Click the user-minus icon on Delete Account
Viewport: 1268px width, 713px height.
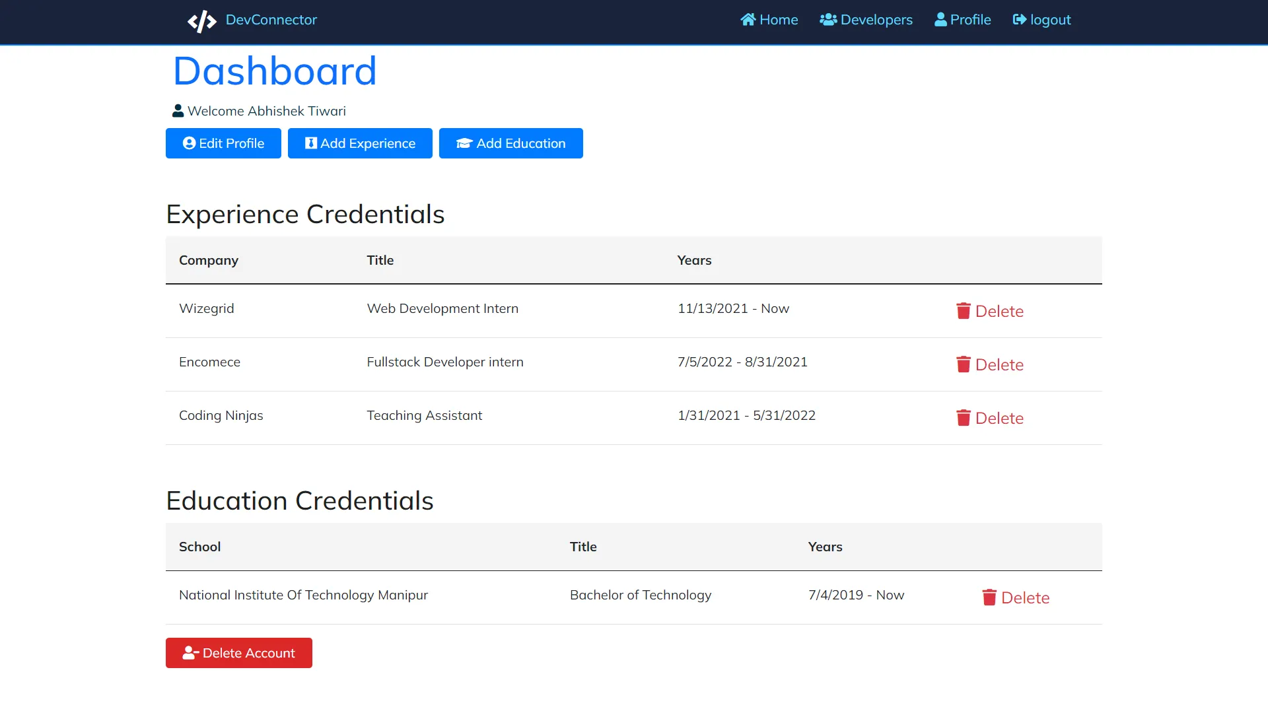[190, 652]
